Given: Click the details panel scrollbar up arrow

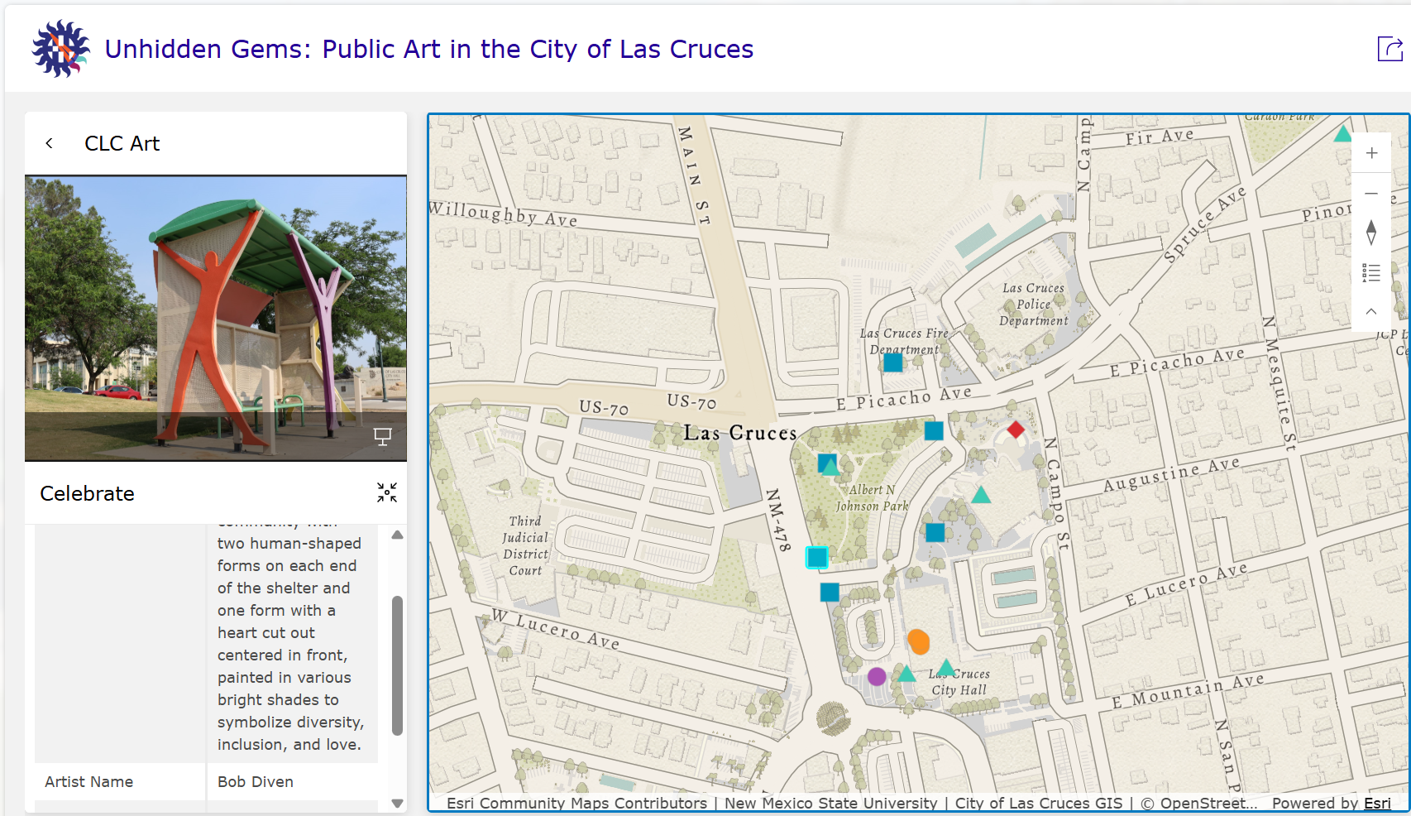Looking at the screenshot, I should pos(397,535).
